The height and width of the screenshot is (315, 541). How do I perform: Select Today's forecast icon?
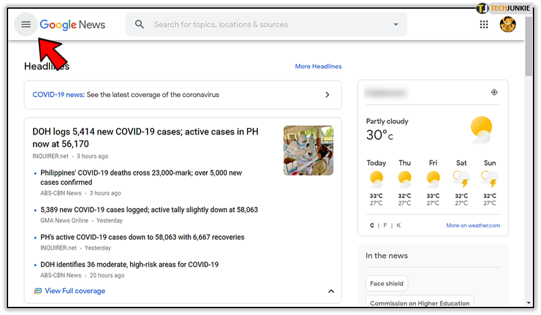376,179
